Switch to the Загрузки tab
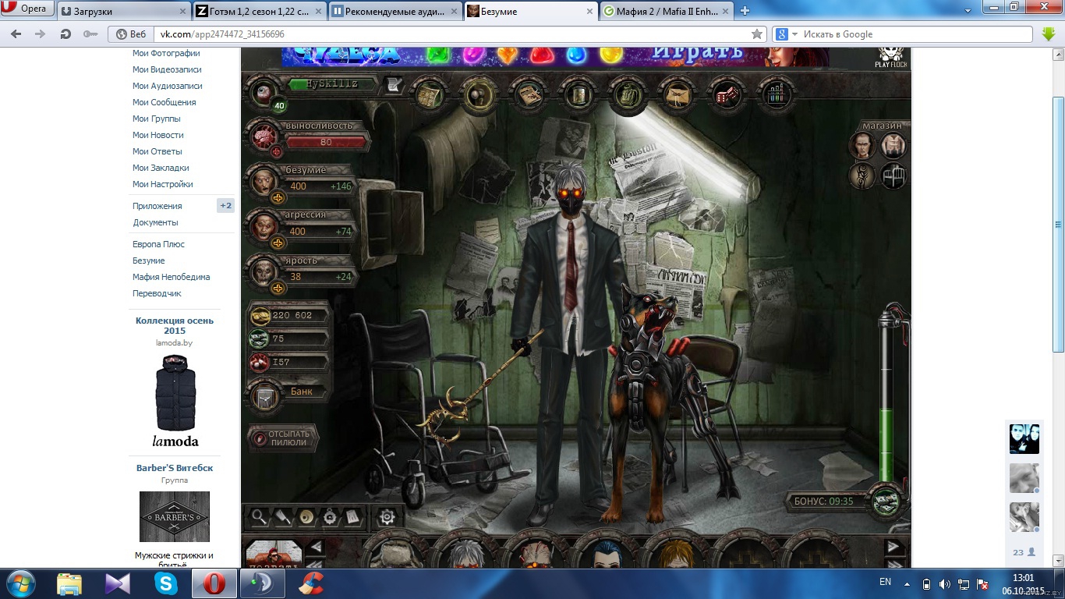The height and width of the screenshot is (599, 1065). pyautogui.click(x=124, y=11)
